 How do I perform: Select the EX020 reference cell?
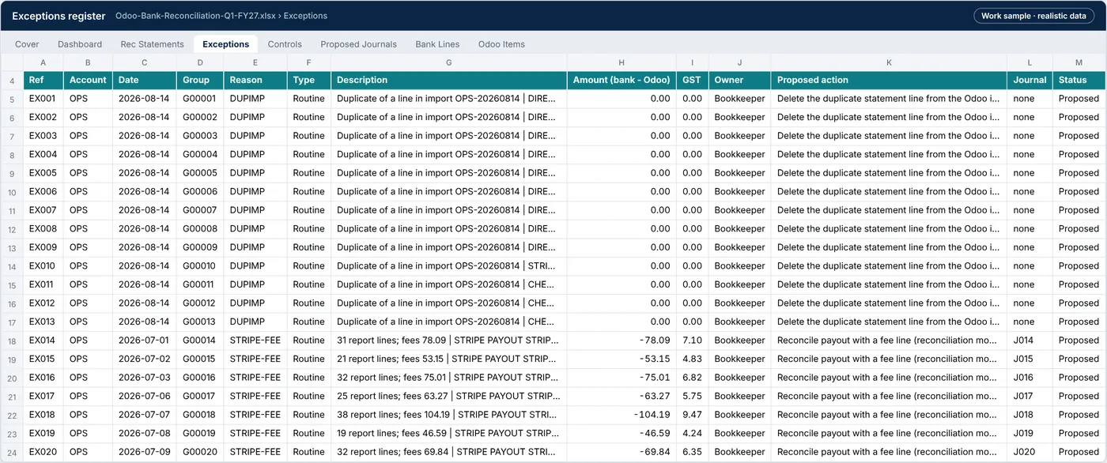(43, 452)
